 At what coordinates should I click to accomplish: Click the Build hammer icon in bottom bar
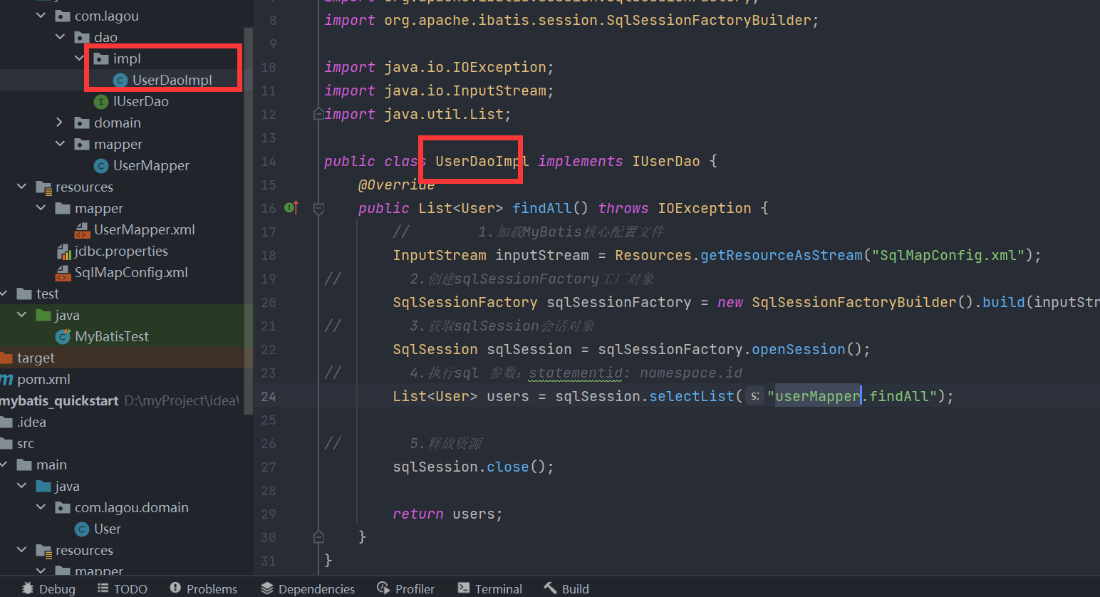click(x=550, y=588)
